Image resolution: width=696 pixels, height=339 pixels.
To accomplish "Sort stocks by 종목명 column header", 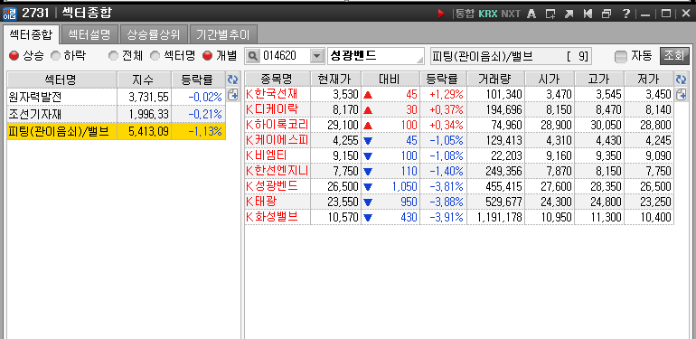I will (277, 80).
